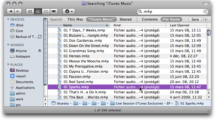This screenshot has width=215, height=120.
Task: Click the search field containing .m4p
Action: tap(172, 11)
